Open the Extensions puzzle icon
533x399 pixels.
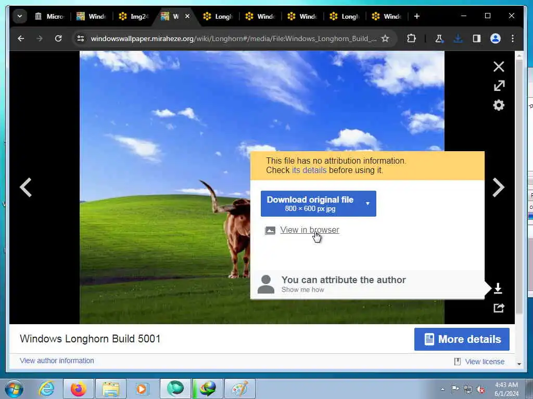(x=411, y=38)
